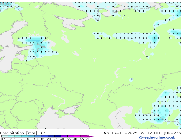
Task: Click the 'Mo 10-11-2025' date text
Action: point(120,133)
